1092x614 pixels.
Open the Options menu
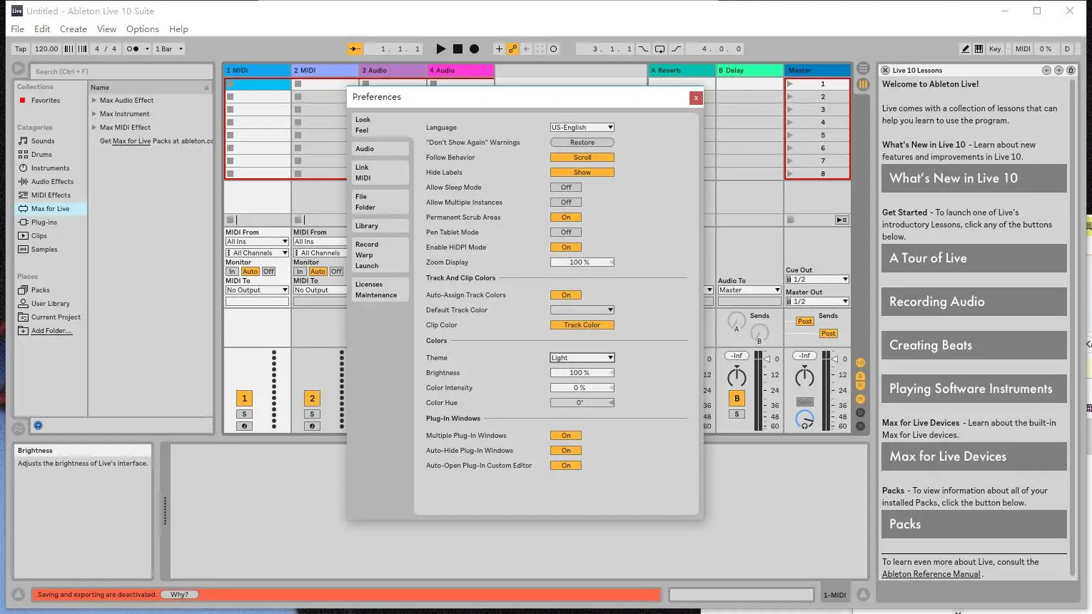143,29
